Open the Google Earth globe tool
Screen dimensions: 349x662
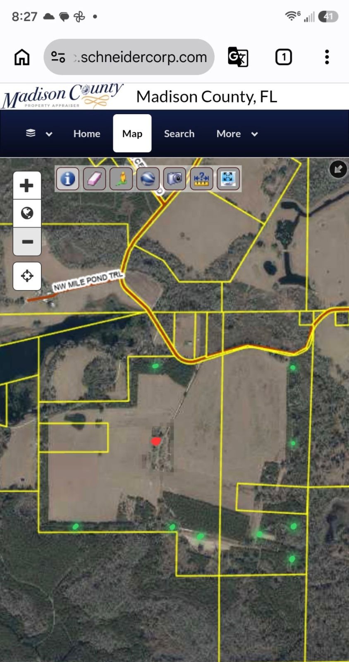tap(148, 179)
